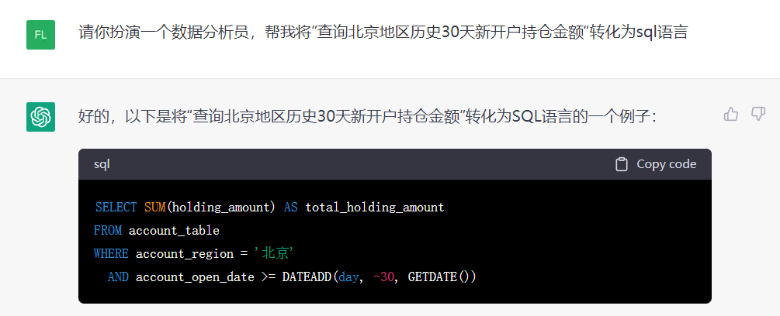The height and width of the screenshot is (316, 780).
Task: Click the total_holding_amount alias in the code
Action: [x=375, y=208]
